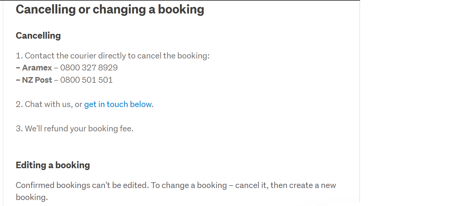Click the "To change a booking" phrase
458x206 pixels.
click(189, 185)
